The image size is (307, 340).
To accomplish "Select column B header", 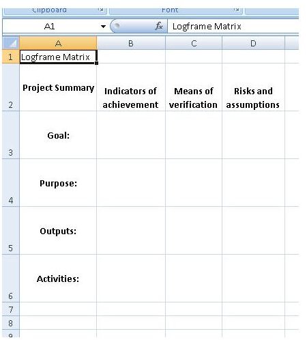I will tap(131, 43).
